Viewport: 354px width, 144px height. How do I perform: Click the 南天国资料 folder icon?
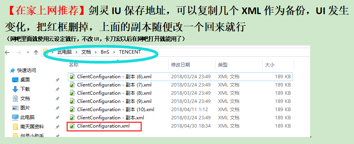(15, 127)
